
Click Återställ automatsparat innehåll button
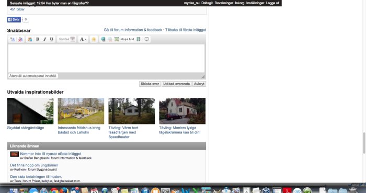pyautogui.click(x=33, y=76)
